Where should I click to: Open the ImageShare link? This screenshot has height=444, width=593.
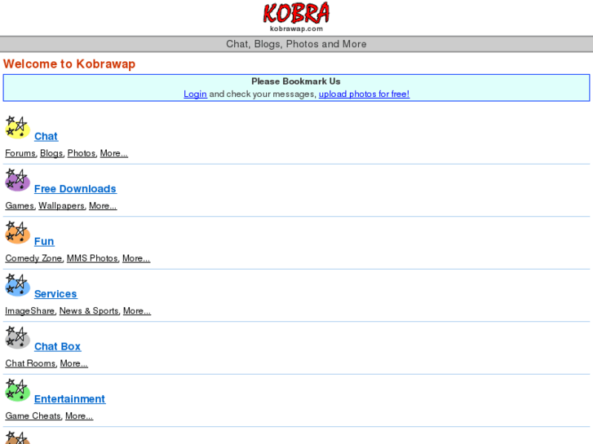30,311
